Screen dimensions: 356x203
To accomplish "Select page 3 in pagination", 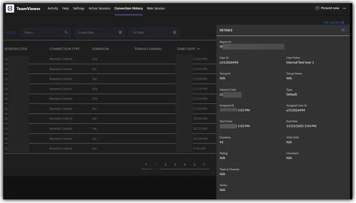I will 175,165.
